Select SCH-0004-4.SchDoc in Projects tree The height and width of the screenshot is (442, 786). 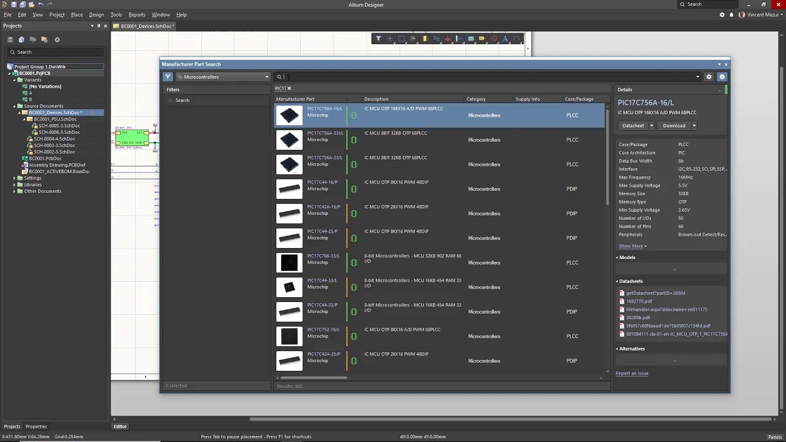(54, 139)
